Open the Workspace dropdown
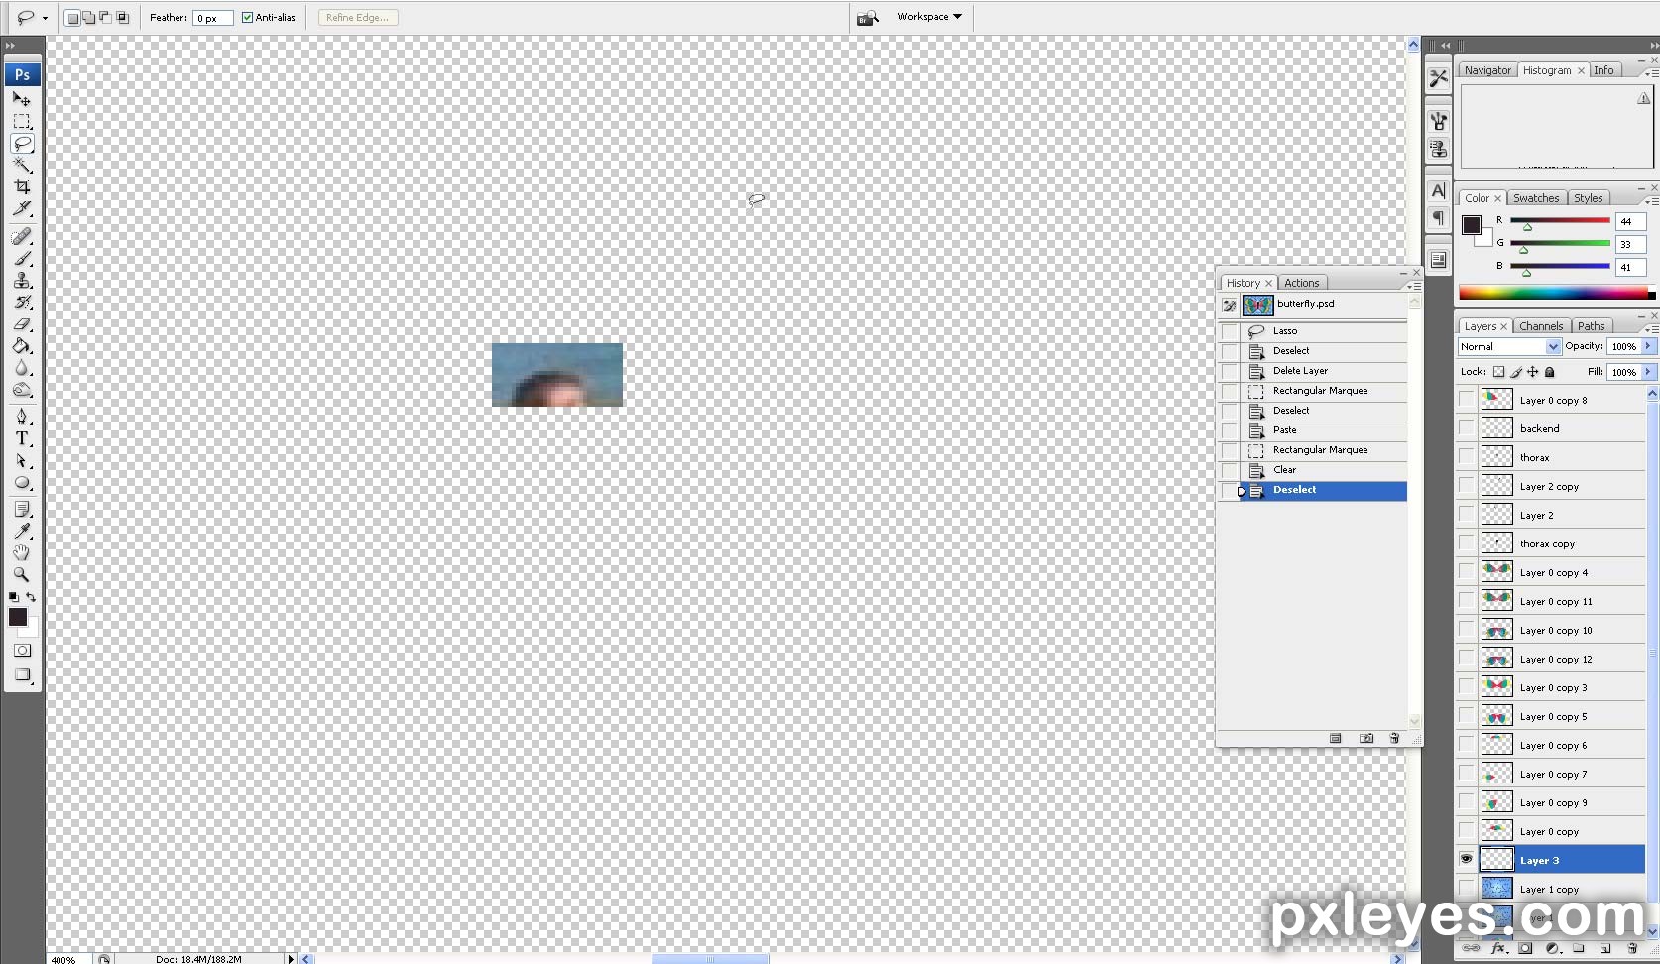 coord(929,17)
